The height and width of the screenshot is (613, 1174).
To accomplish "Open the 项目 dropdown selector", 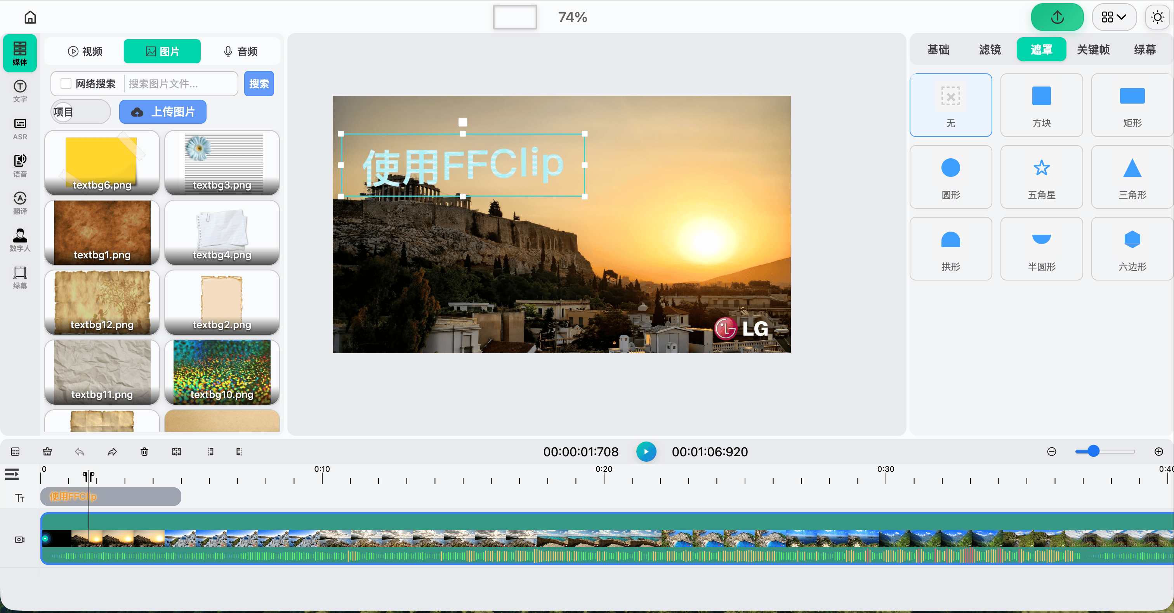I will [81, 112].
